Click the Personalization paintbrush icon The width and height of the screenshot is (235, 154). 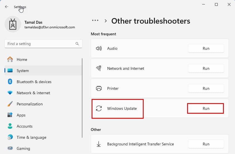(x=10, y=104)
